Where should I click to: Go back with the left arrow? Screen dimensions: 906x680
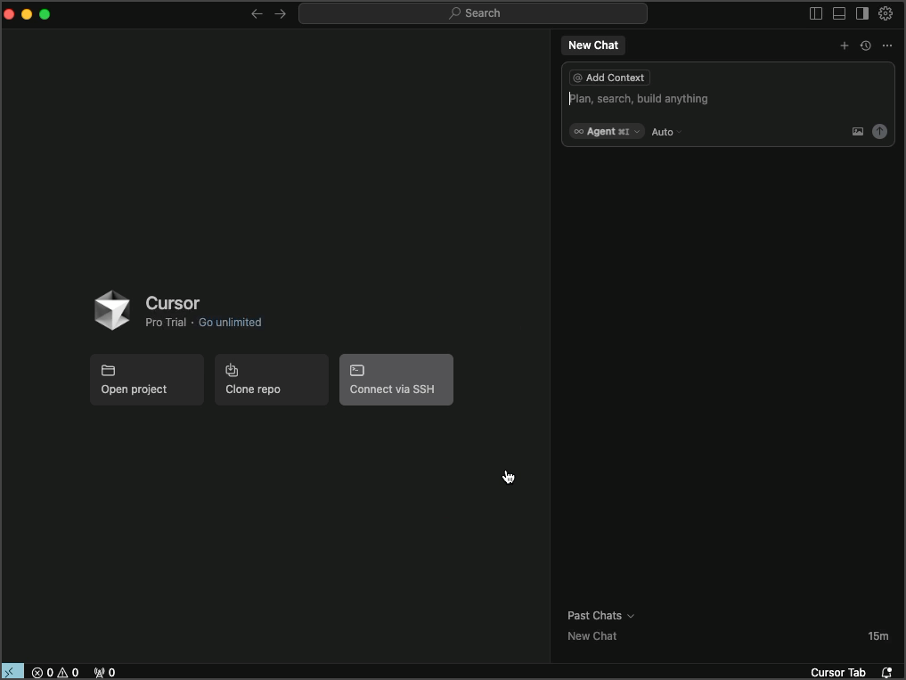pos(257,13)
